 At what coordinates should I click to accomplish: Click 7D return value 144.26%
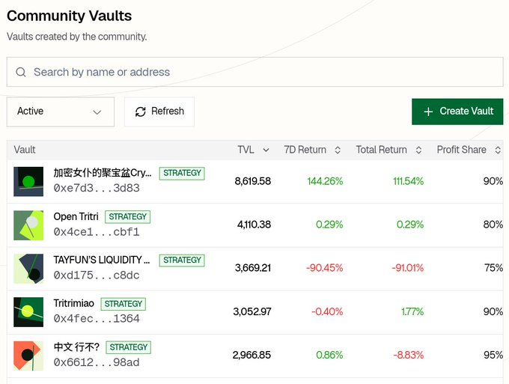click(325, 181)
